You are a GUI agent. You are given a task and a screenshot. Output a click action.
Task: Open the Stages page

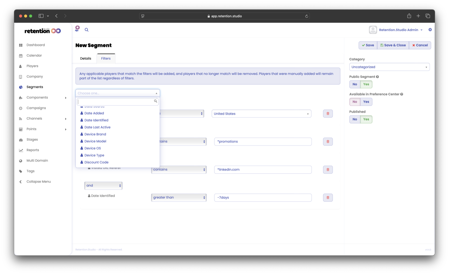tap(32, 140)
